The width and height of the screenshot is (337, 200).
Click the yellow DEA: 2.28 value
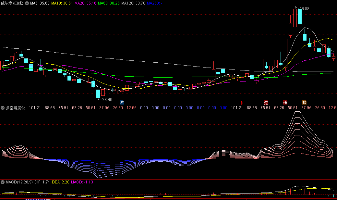(59, 182)
